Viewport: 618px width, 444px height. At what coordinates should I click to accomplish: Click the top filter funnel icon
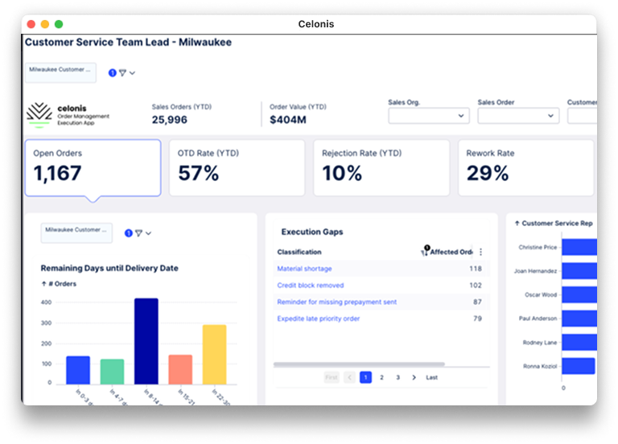tap(122, 73)
